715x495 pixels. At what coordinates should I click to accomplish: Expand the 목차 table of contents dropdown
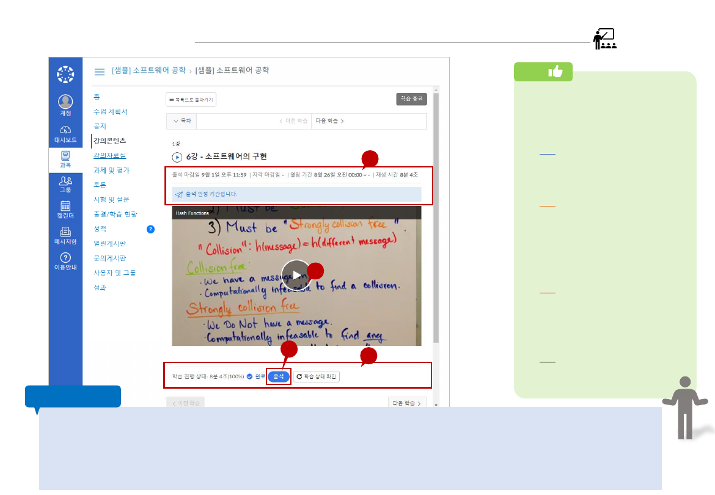point(182,121)
